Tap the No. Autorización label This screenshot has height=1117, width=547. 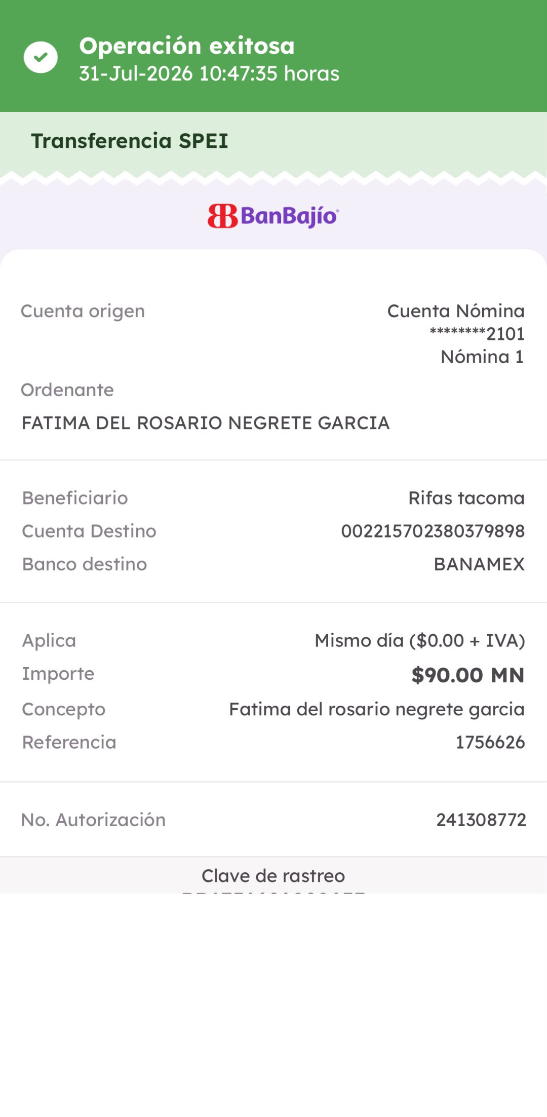point(93,820)
